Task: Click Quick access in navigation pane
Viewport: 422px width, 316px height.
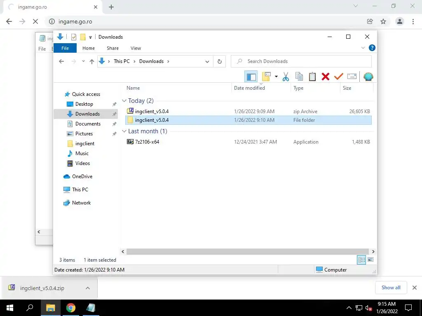Action: click(86, 94)
